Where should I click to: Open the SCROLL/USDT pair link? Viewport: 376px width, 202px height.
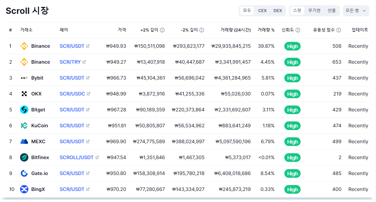(x=76, y=157)
